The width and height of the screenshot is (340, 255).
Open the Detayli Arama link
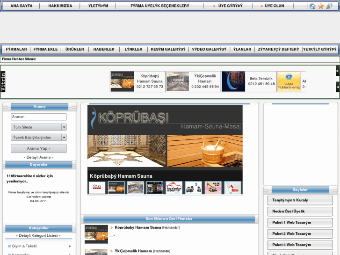click(x=38, y=157)
